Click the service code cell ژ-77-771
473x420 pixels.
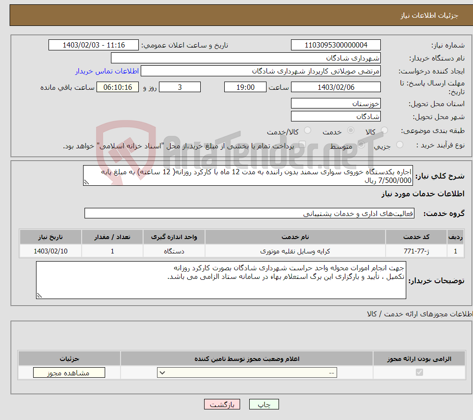(x=416, y=251)
